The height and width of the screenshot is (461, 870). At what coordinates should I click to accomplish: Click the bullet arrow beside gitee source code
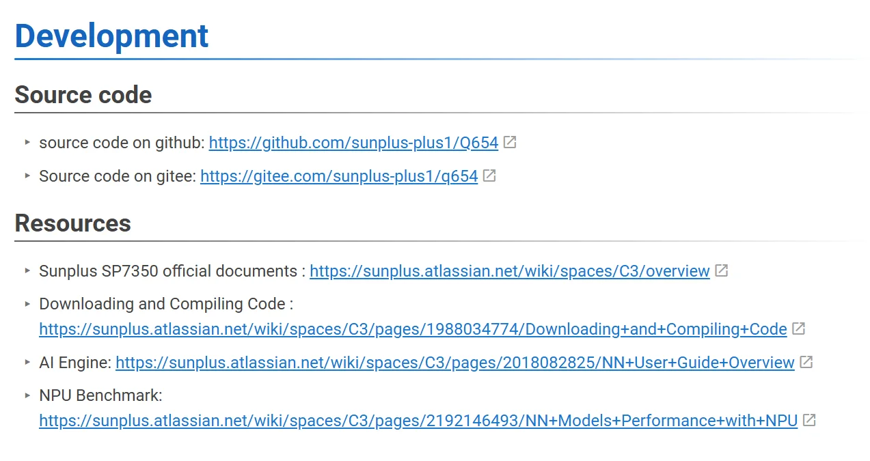coord(27,176)
